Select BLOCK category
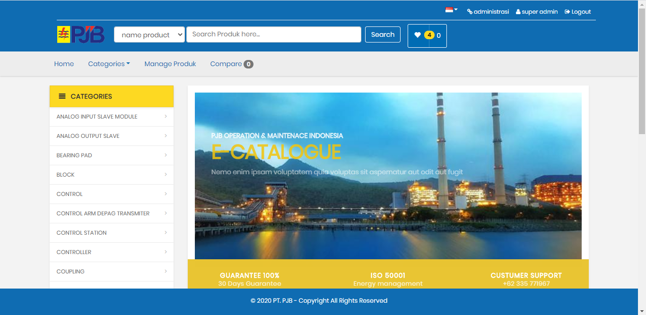Screen dimensions: 646x315 65,175
